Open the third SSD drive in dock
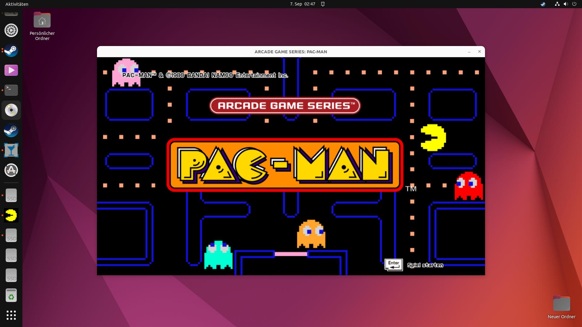Viewport: 582px width, 327px height. [11, 255]
